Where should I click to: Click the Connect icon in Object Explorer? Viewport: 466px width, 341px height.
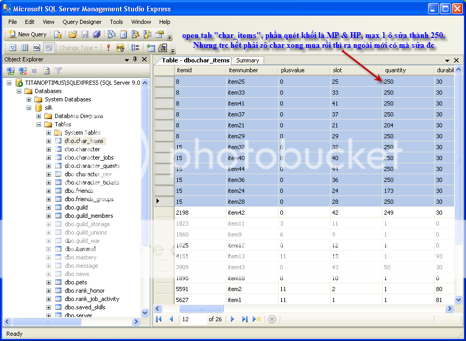coord(11,71)
